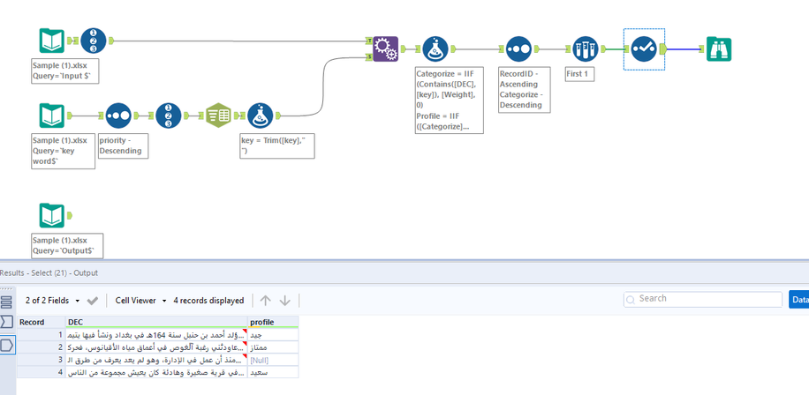Click the 'First 1' annotation label
809x395 pixels.
pyautogui.click(x=580, y=74)
